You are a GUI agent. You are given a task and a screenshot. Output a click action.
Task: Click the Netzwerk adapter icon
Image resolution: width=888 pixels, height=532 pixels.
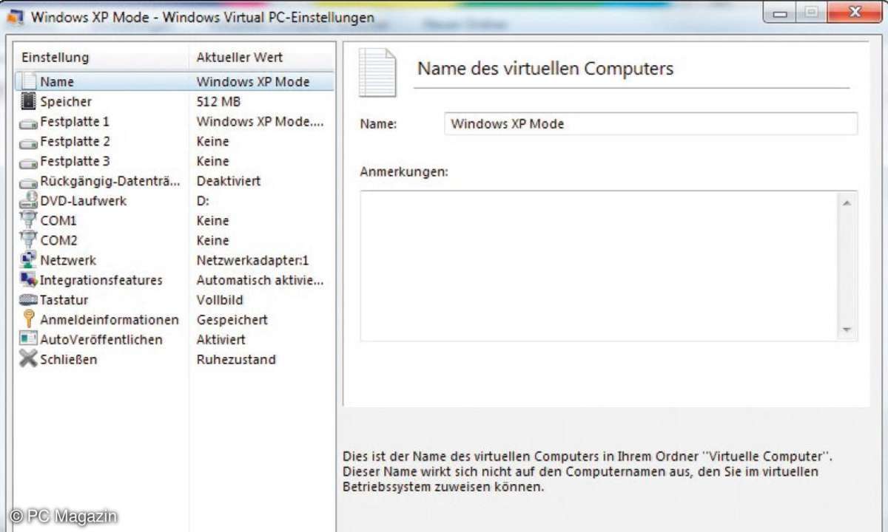[28, 259]
